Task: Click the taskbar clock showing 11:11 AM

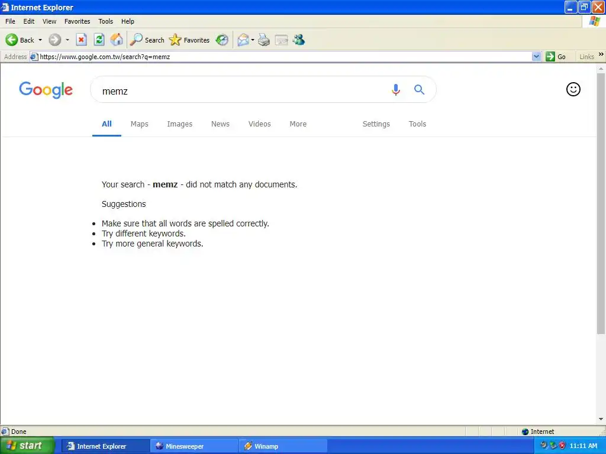Action: click(x=584, y=446)
